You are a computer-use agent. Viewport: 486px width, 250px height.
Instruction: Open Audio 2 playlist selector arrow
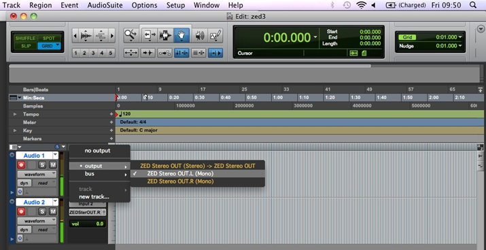[55, 202]
